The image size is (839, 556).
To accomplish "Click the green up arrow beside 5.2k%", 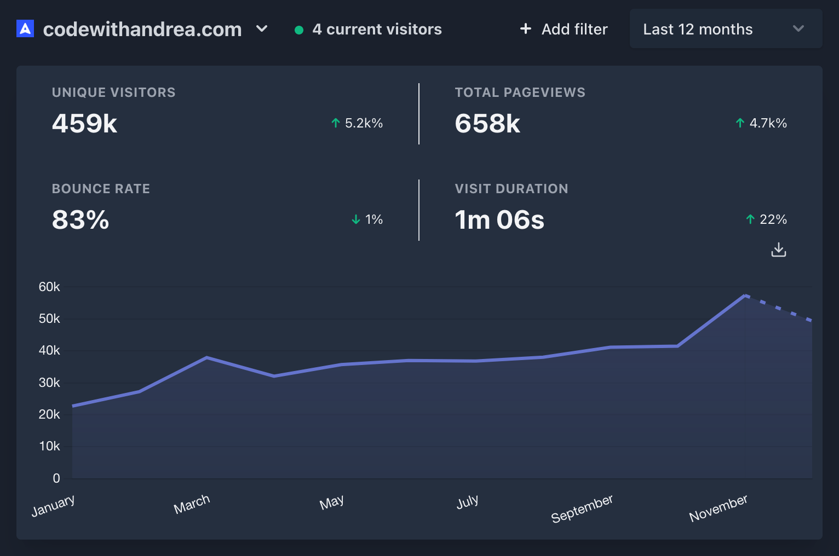I will (335, 123).
